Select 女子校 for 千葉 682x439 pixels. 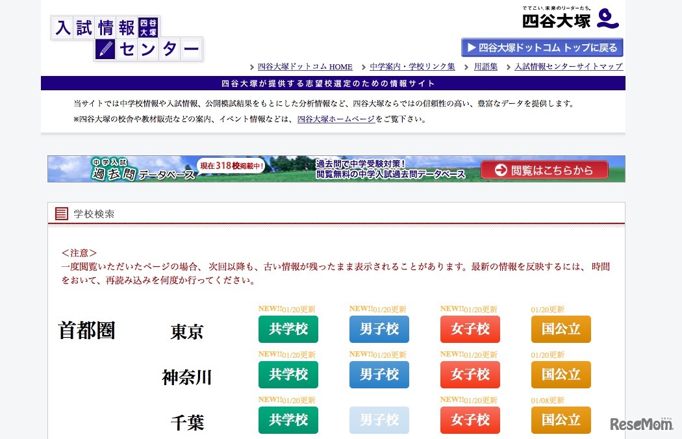tap(470, 420)
